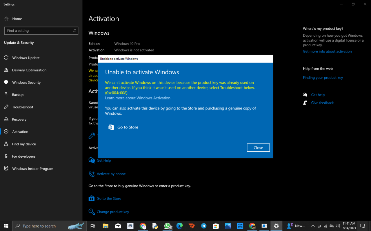Viewport: 371px width, 231px height.
Task: Open the clock showing 11:41 AM
Action: [349, 226]
